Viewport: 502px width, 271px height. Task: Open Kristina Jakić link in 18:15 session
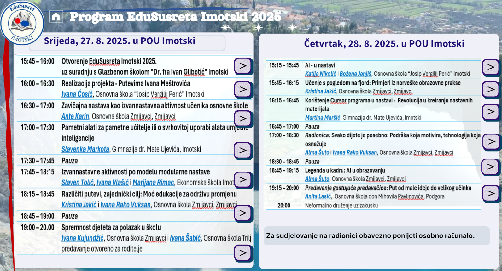point(79,205)
